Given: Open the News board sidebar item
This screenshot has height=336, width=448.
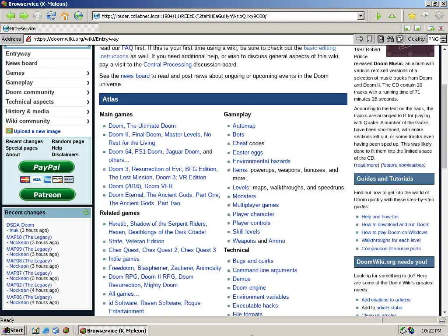Looking at the screenshot, I should point(21,63).
